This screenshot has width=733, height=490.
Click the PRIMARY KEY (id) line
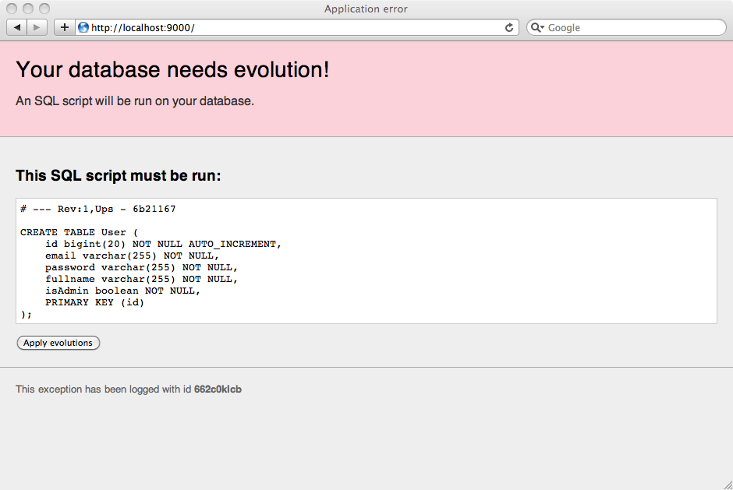[x=94, y=302]
